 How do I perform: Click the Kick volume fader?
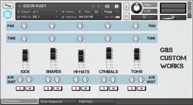tap(25, 55)
